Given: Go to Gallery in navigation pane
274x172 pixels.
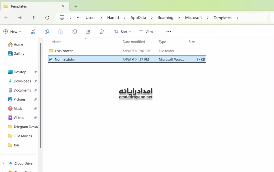Looking at the screenshot, I should click(19, 54).
